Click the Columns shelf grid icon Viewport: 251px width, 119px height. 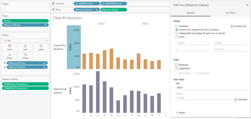pos(53,4)
